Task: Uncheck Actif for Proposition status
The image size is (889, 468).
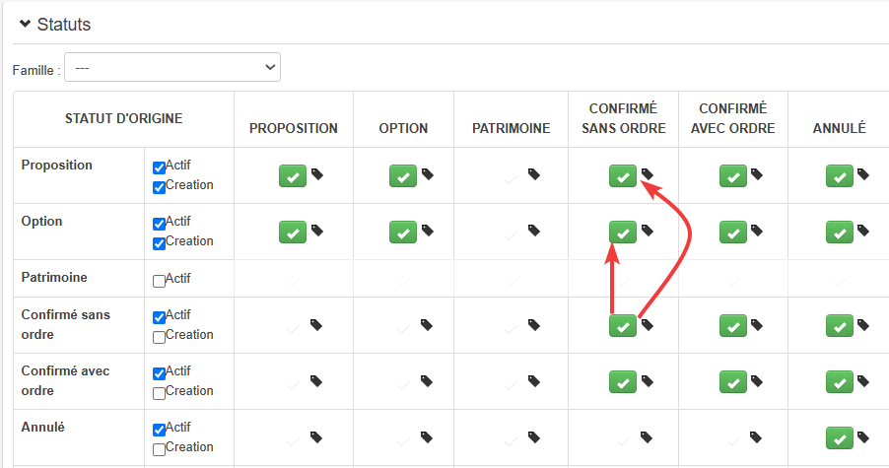Action: [x=159, y=167]
